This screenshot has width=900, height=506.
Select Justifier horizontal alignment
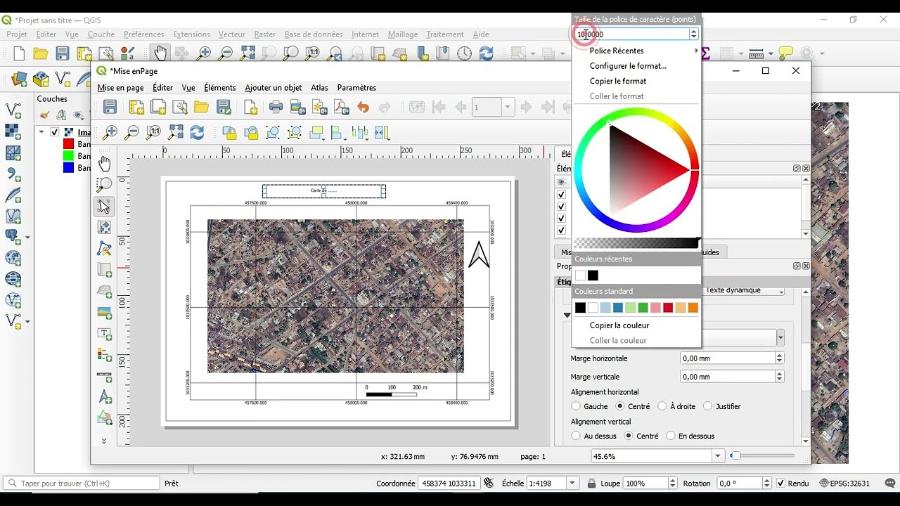tap(707, 406)
